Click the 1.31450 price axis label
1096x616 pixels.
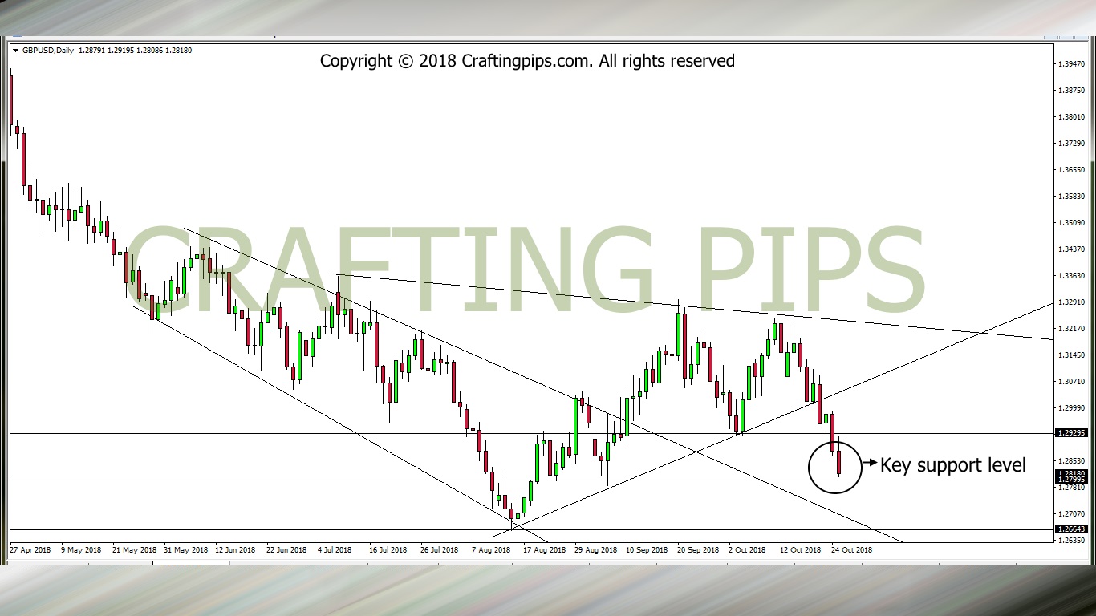[1073, 355]
